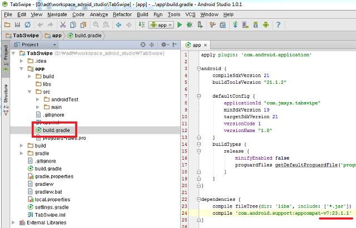Click app breadcrumb in navigation bar
This screenshot has width=356, height=228.
[x=53, y=36]
